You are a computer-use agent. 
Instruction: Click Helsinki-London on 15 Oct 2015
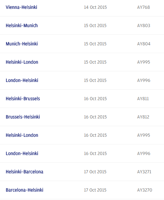pos(22,62)
